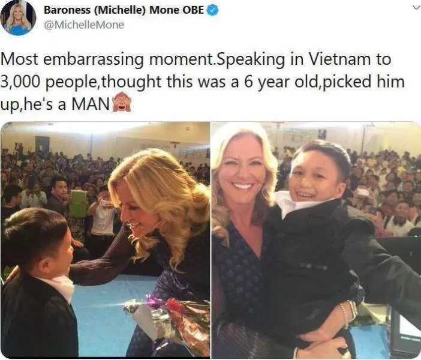
Task: Click the see-no-evil monkey emoji
Action: (x=121, y=103)
